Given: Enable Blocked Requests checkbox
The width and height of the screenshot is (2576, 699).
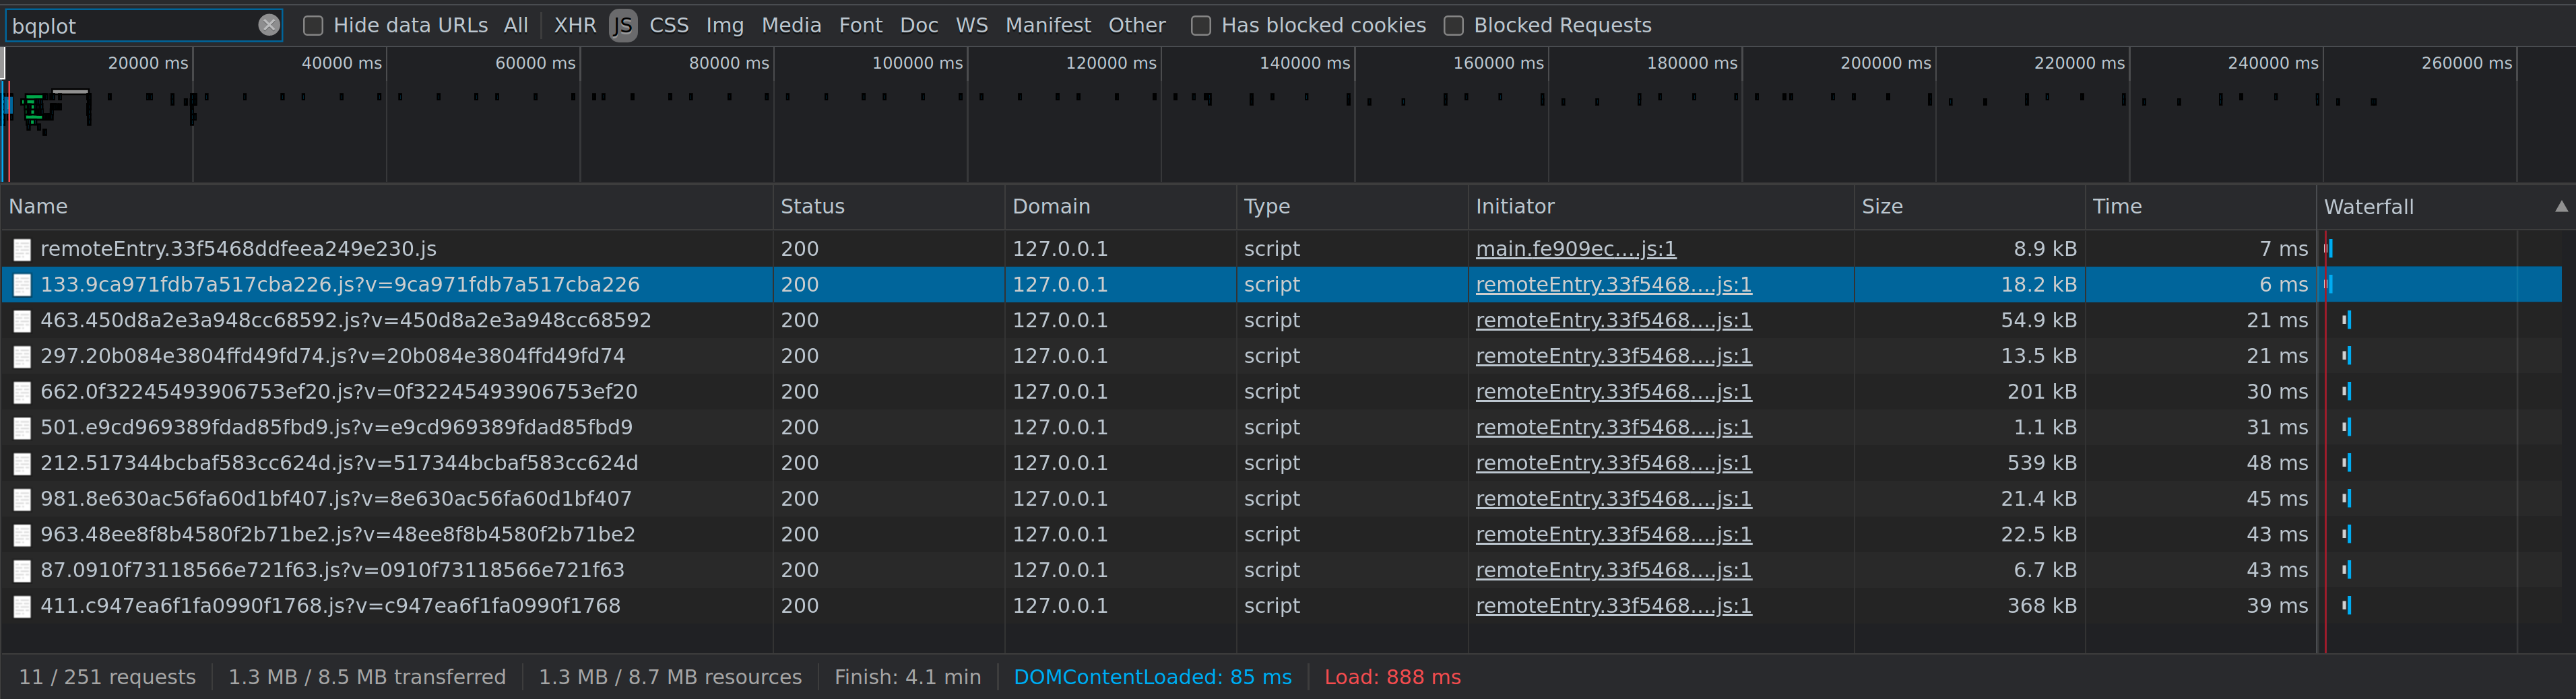Looking at the screenshot, I should click(1453, 25).
